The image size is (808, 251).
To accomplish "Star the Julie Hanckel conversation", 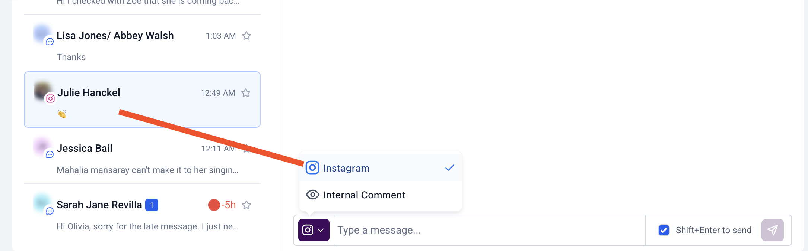I will (x=246, y=93).
